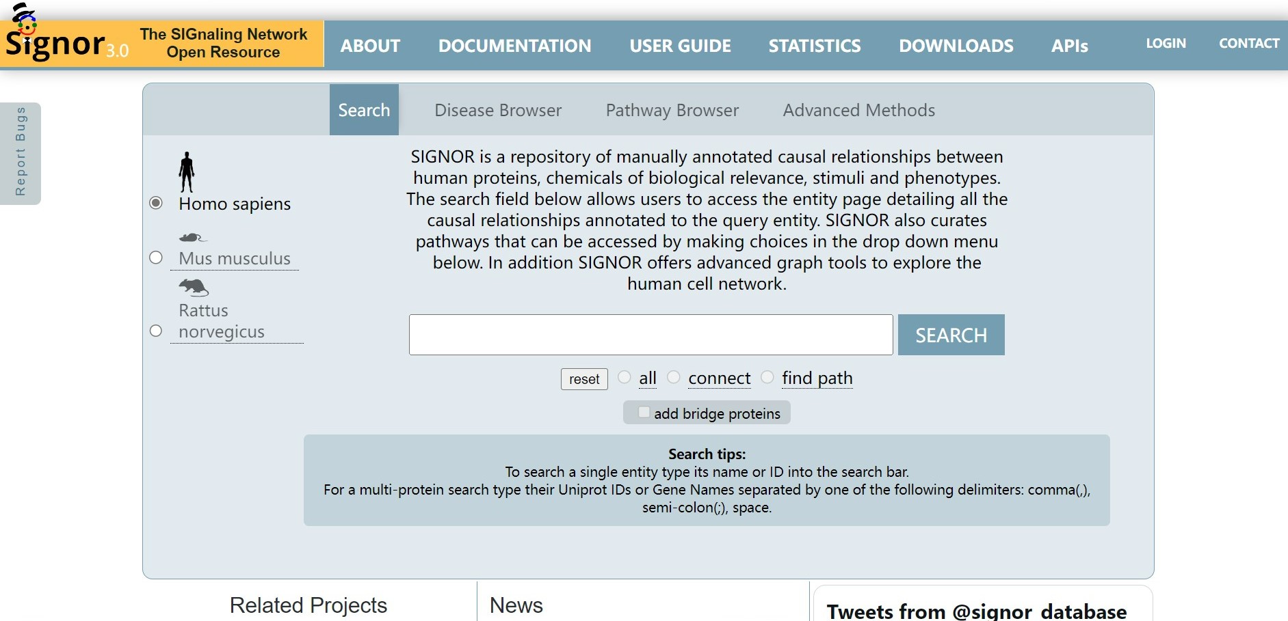Select the Rattus norvegicus radio button

156,331
